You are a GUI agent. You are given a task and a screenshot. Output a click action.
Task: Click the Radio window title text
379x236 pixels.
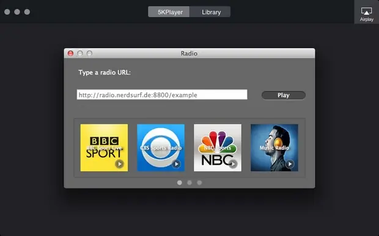click(189, 53)
